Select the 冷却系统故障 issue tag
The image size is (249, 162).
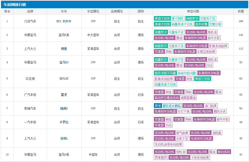pyautogui.click(x=200, y=158)
